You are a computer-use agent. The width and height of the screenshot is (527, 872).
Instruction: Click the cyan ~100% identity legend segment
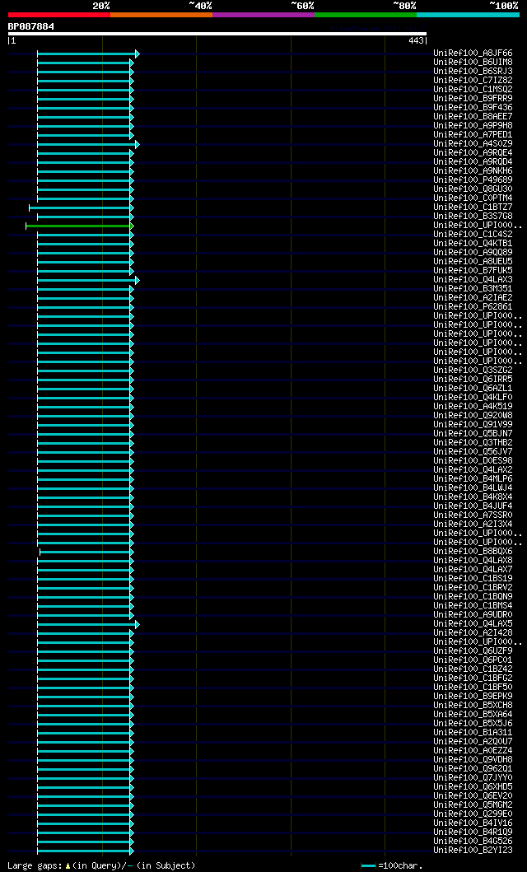point(468,15)
